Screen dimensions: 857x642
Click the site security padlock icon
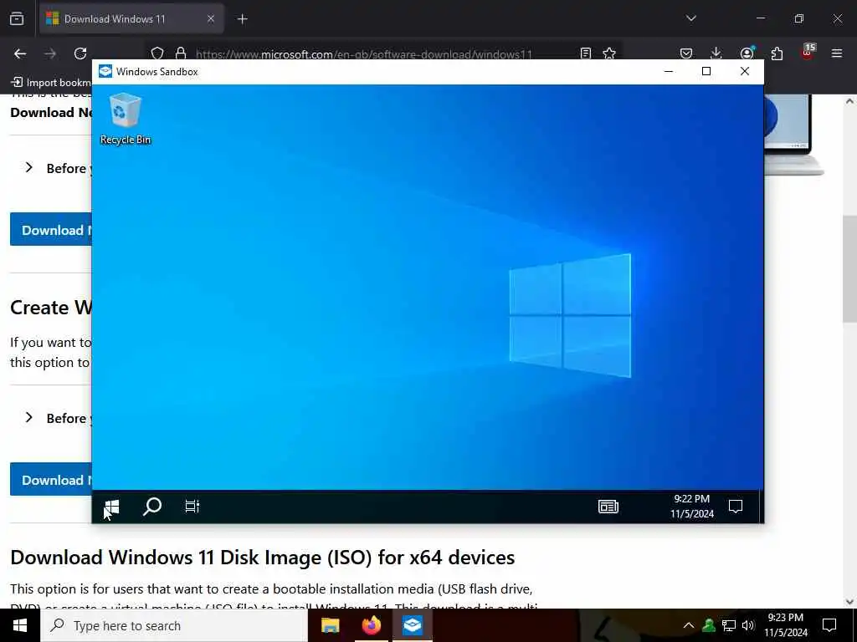[181, 53]
